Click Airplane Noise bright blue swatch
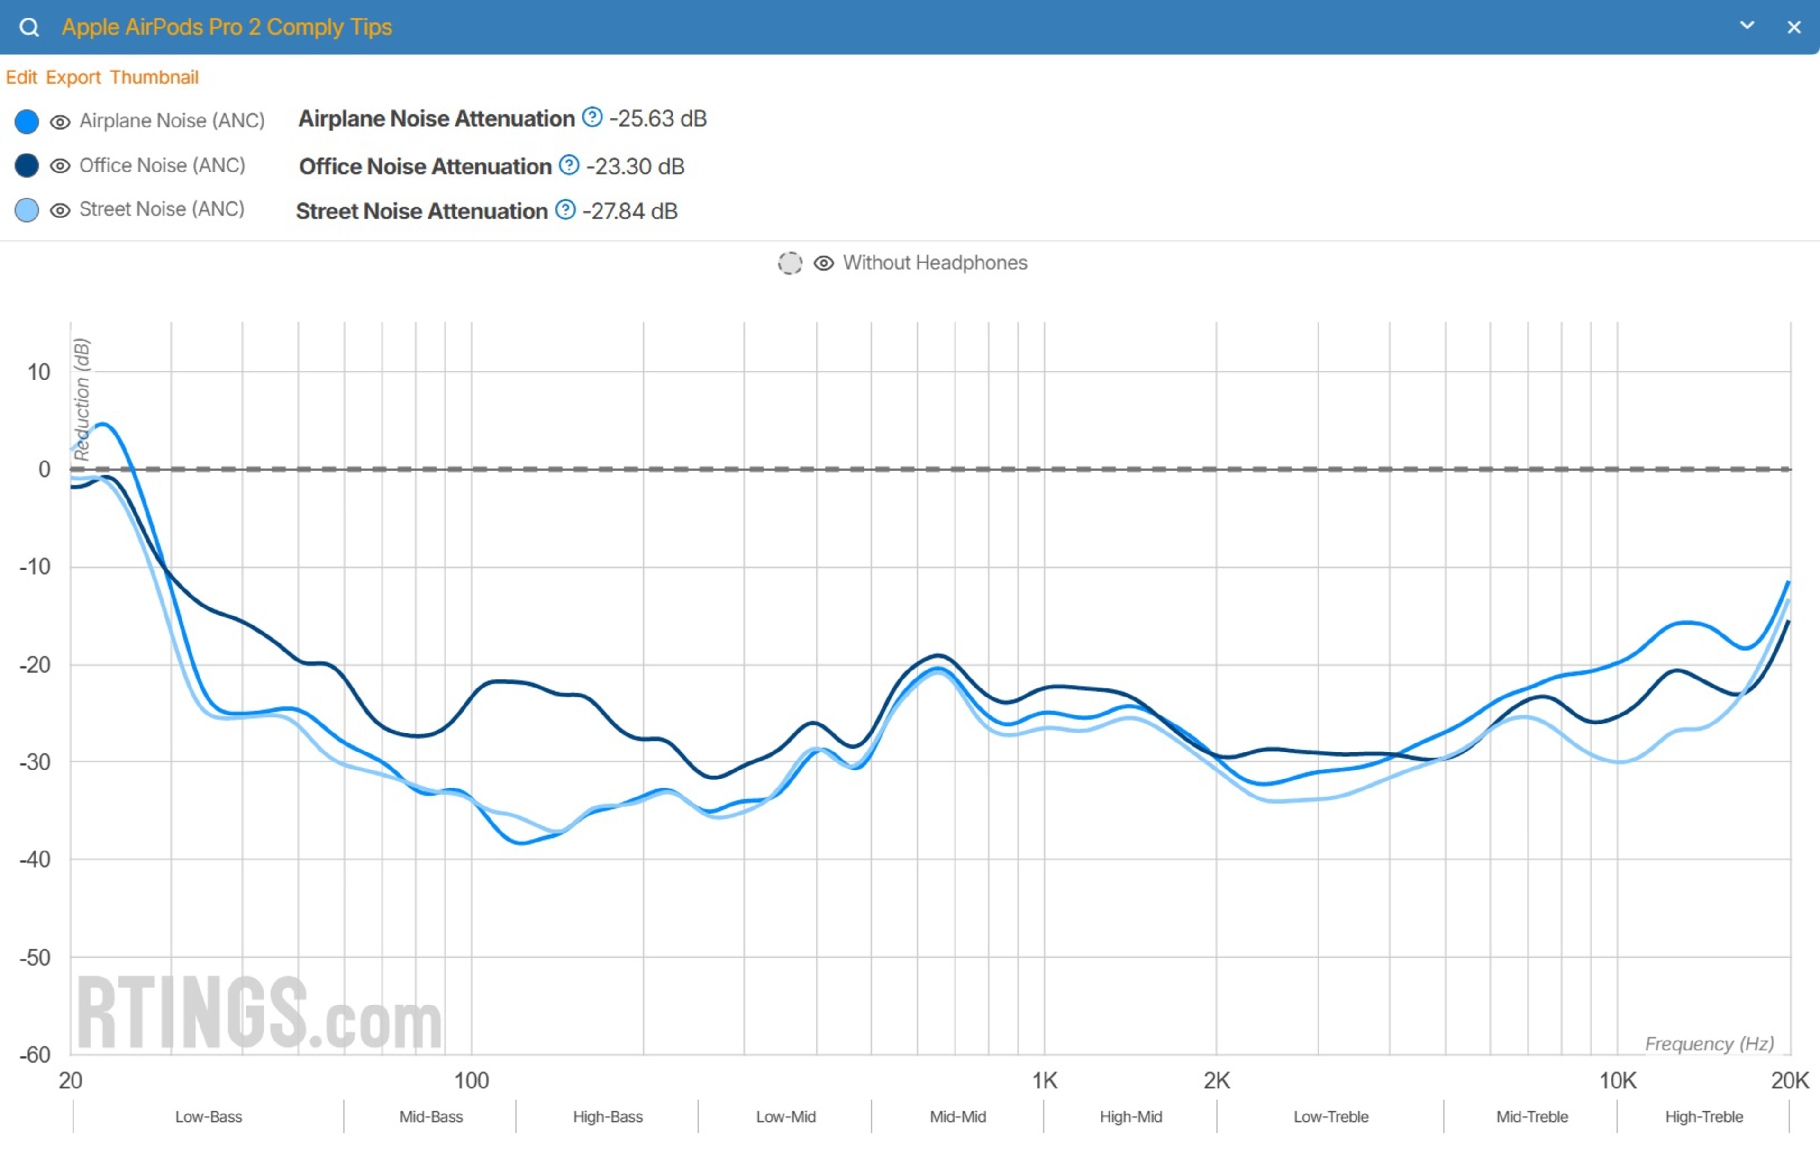1820x1150 pixels. coord(27,122)
